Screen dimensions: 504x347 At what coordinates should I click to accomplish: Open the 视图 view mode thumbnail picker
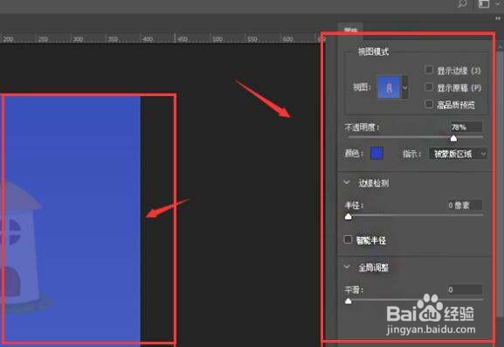click(389, 87)
